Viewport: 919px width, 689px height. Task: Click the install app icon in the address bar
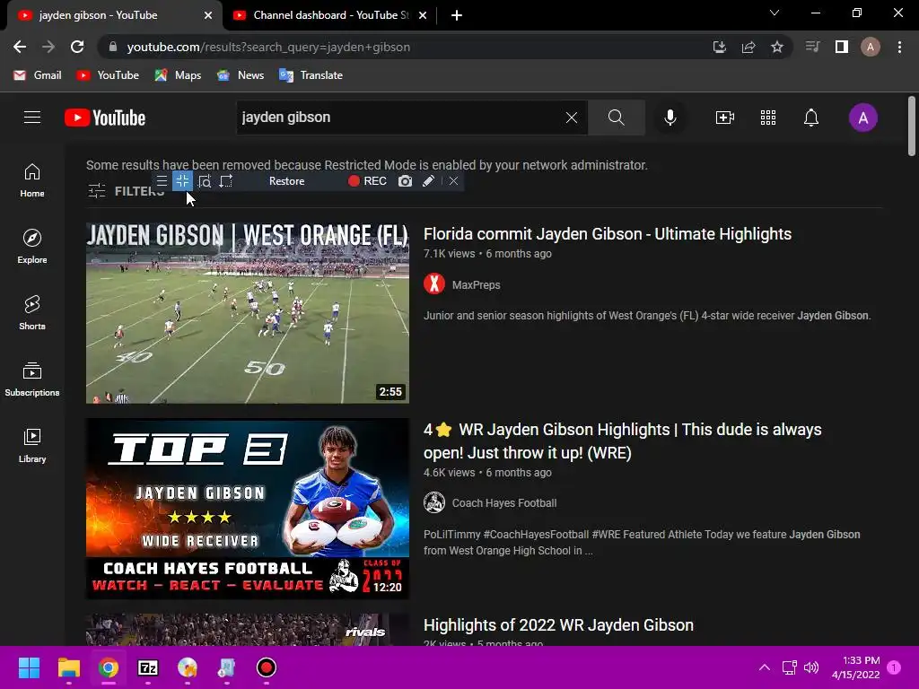[720, 47]
